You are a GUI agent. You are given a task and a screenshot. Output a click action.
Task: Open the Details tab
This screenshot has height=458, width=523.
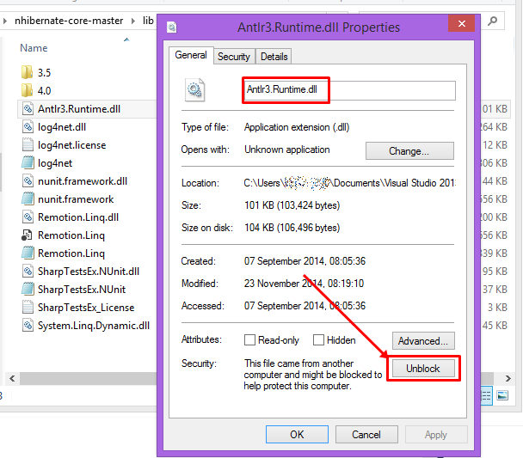(x=274, y=57)
